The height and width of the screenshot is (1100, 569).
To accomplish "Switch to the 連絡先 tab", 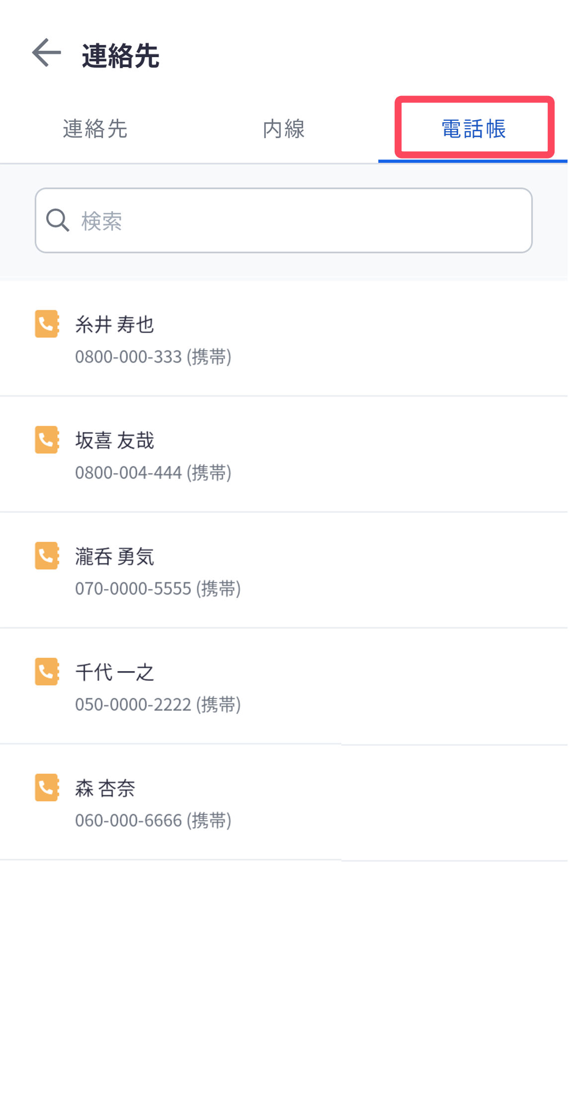I will pos(95,129).
